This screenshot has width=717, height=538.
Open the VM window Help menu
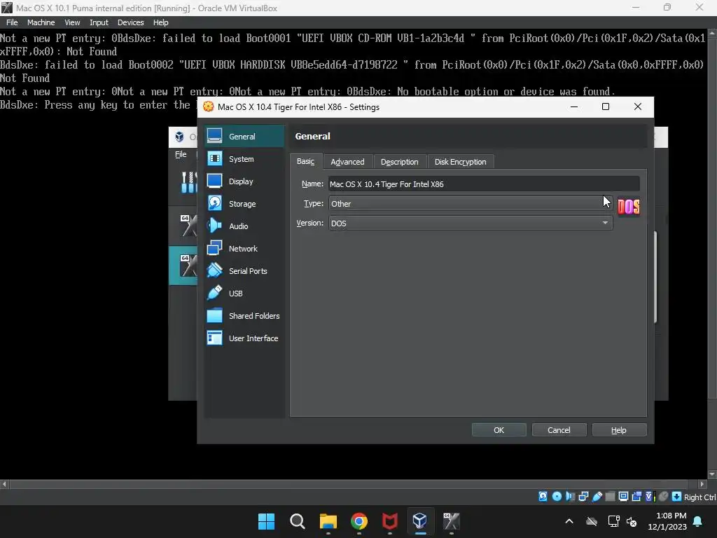click(160, 22)
